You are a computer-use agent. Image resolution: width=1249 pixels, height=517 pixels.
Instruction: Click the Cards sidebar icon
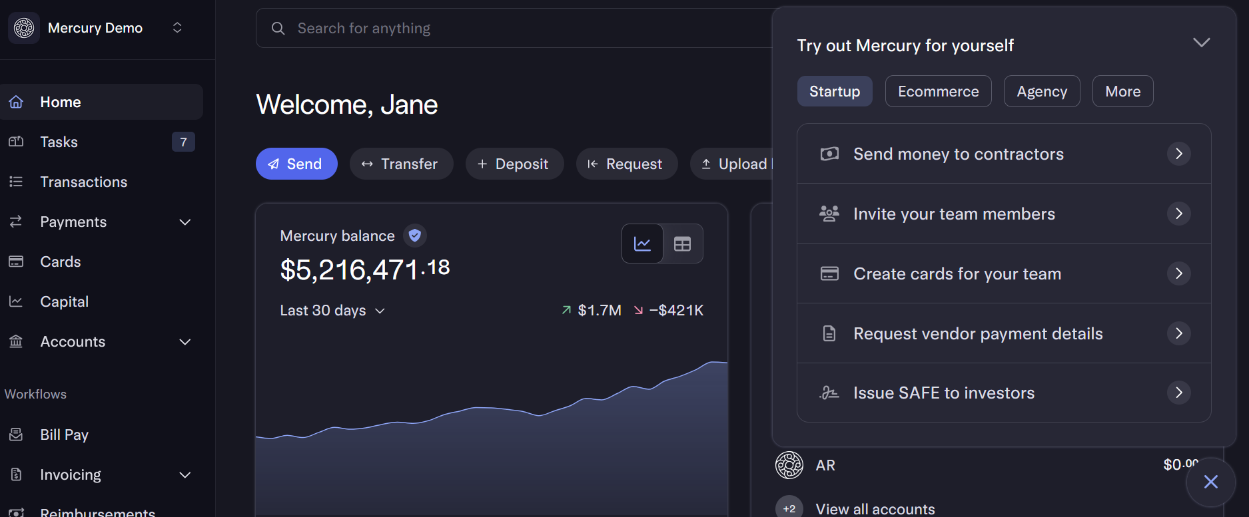coord(16,261)
